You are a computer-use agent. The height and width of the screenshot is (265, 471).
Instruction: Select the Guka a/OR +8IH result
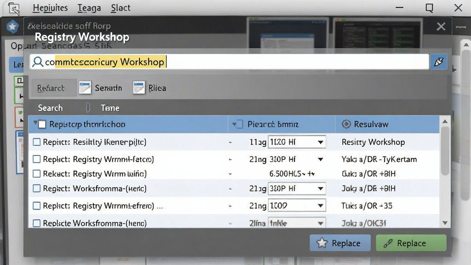coord(368,173)
